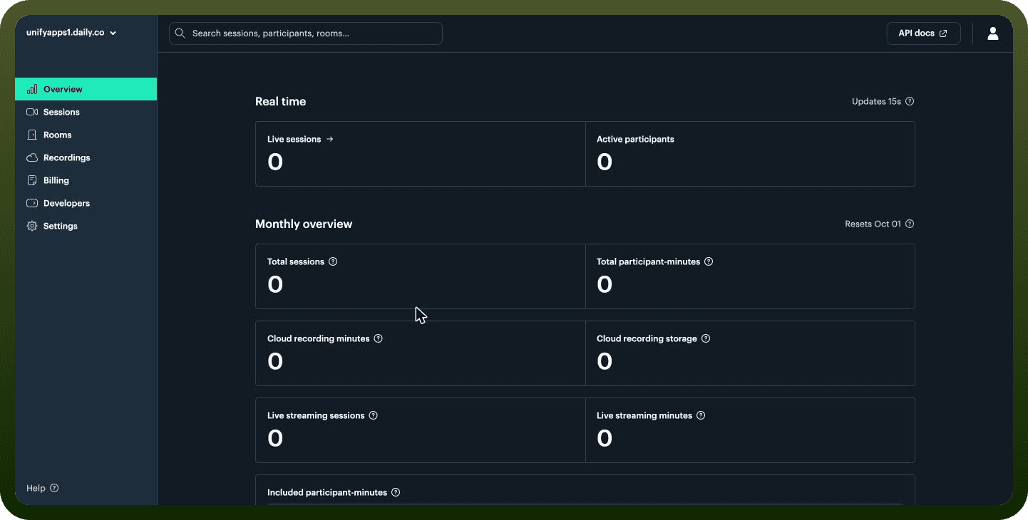Click the Total participant-minutes info icon

click(x=709, y=261)
